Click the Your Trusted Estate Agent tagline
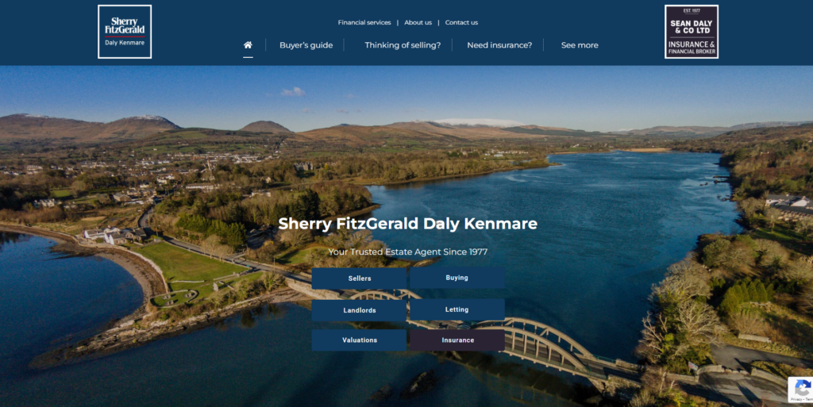The image size is (813, 407). [407, 252]
